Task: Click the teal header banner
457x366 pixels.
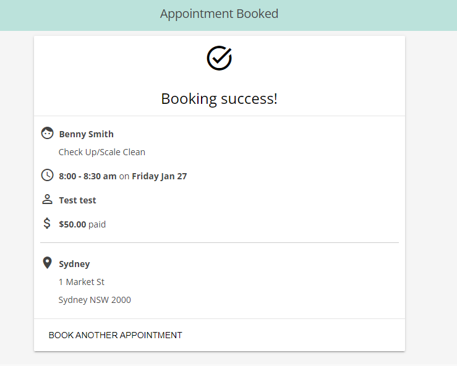Action: coord(229,15)
